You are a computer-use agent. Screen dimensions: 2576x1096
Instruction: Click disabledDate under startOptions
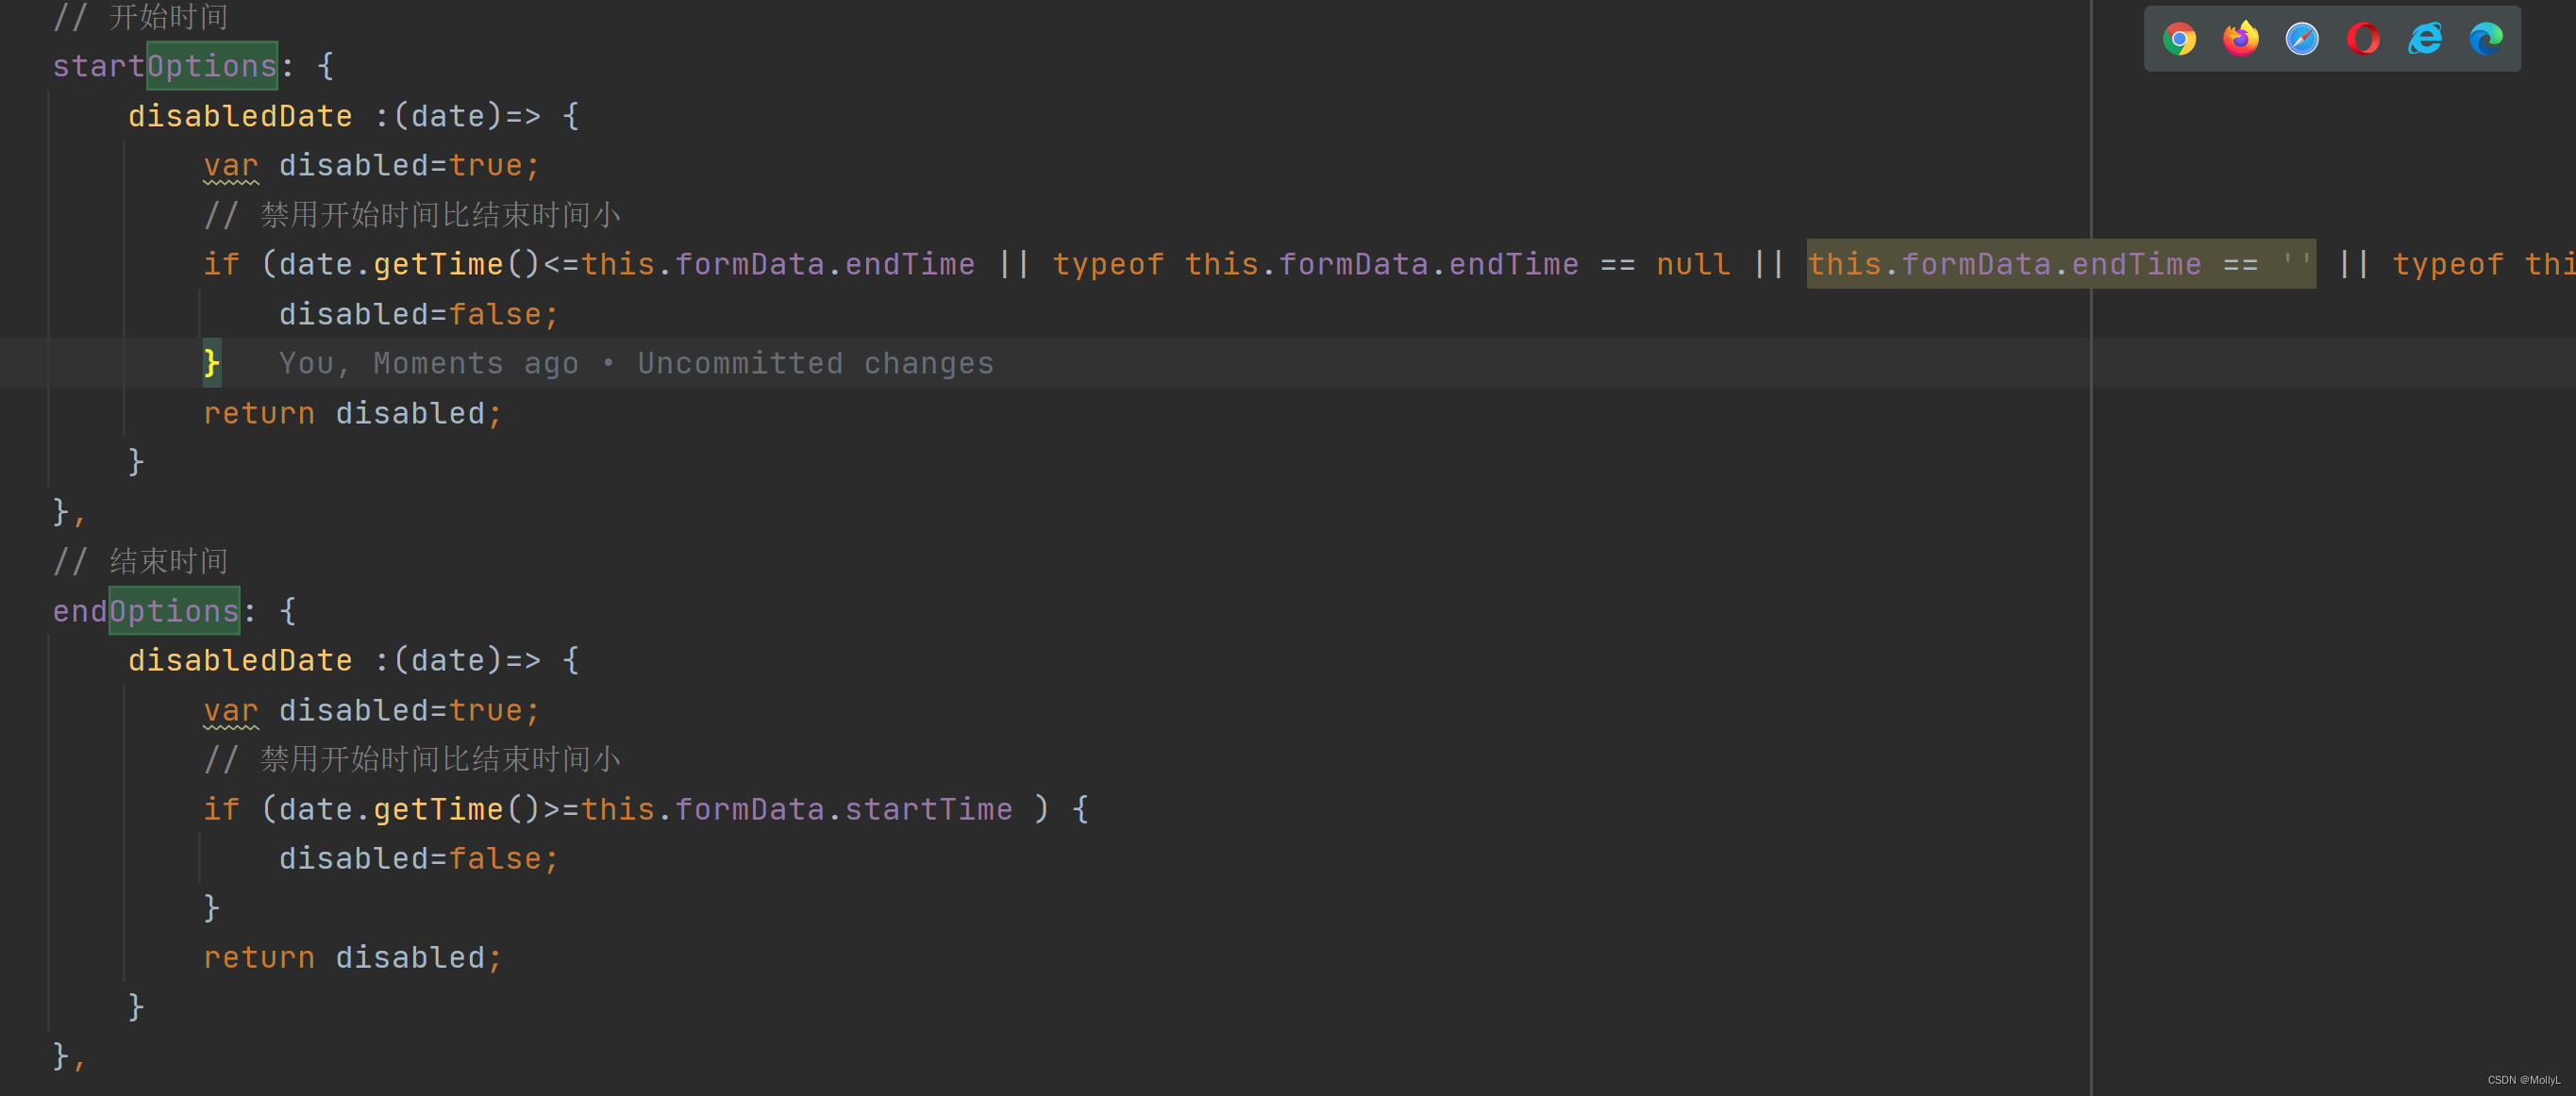[240, 116]
